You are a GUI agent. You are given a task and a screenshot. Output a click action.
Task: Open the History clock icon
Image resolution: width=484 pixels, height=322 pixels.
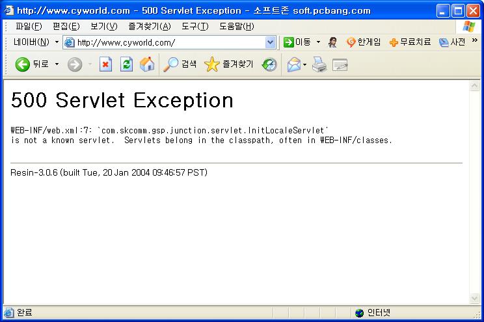269,64
